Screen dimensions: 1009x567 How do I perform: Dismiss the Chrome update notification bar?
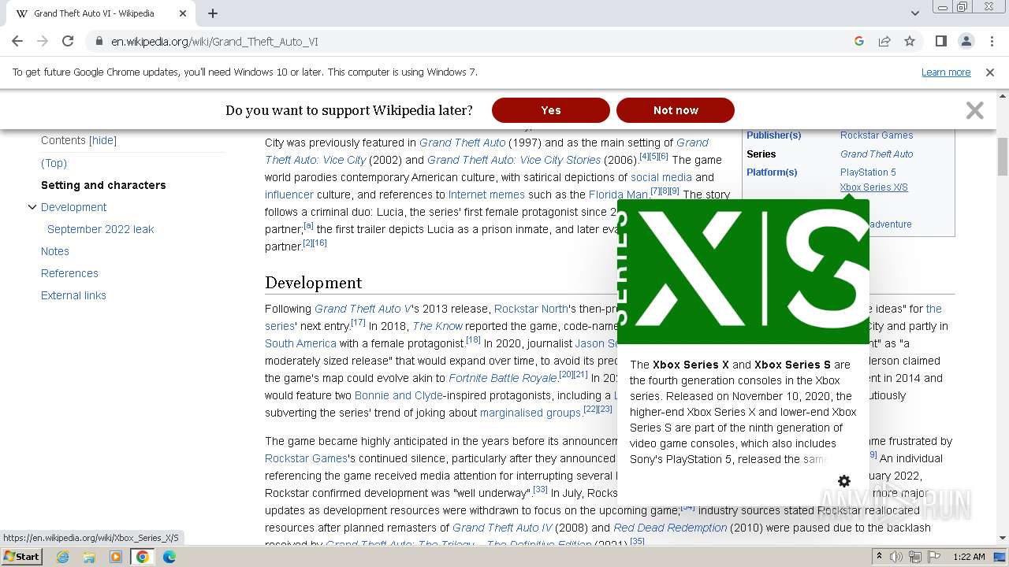(x=990, y=72)
